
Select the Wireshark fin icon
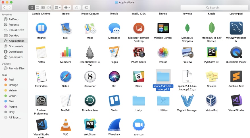point(114,125)
